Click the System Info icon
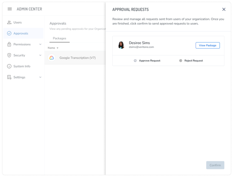Image resolution: width=233 pixels, height=177 pixels. click(x=9, y=66)
